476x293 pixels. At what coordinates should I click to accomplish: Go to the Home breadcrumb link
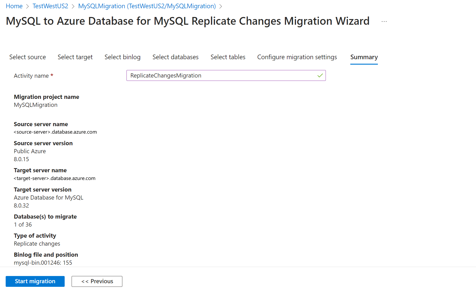[14, 6]
